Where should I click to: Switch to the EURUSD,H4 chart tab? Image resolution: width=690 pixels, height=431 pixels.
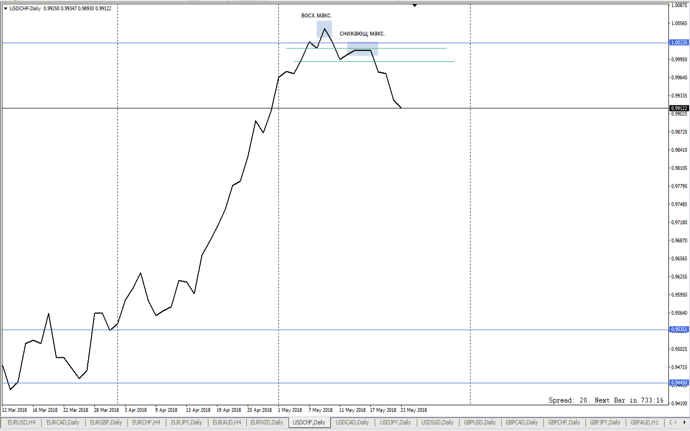pos(22,422)
